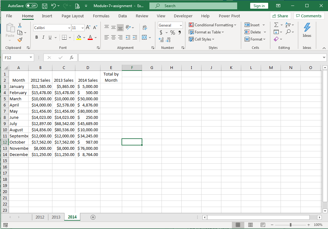Image resolution: width=328 pixels, height=229 pixels.
Task: Expand Format as Table menu
Action: click(x=206, y=32)
